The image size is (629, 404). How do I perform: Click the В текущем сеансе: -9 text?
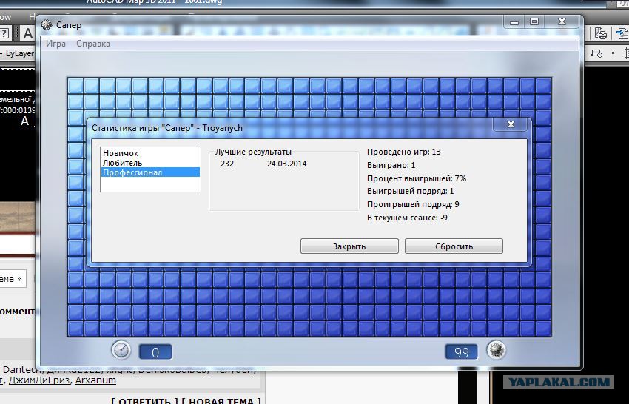point(407,218)
